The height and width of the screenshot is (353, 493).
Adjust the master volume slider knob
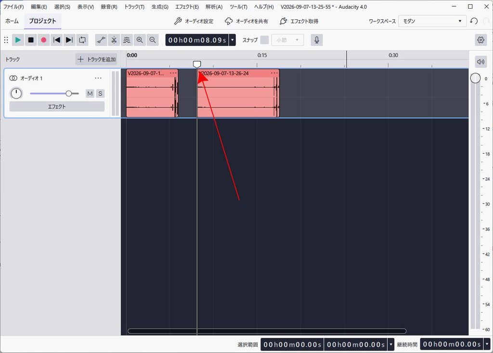[475, 78]
